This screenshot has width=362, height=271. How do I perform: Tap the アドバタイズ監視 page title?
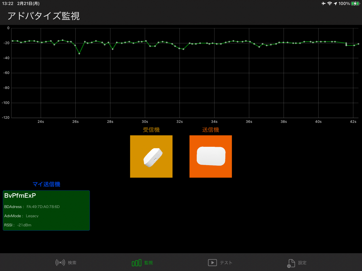click(43, 16)
